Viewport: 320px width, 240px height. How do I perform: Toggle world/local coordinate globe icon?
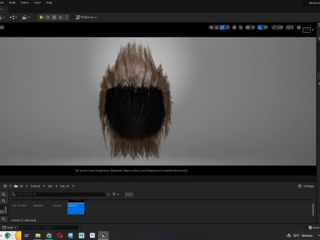pyautogui.click(x=234, y=27)
